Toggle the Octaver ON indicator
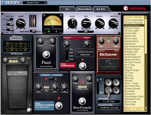The image size is (151, 115). pyautogui.click(x=108, y=39)
